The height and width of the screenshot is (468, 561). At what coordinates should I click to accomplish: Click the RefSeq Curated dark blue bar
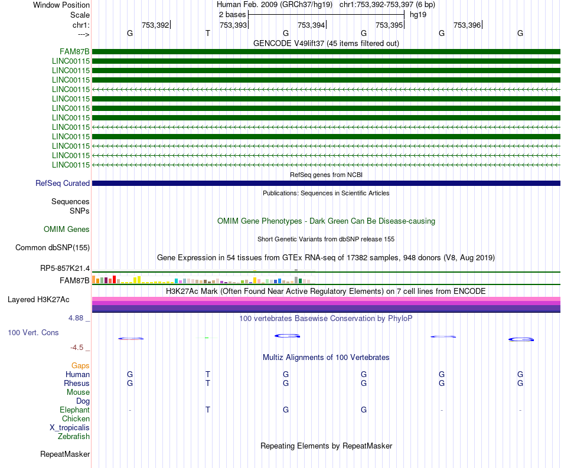tap(326, 184)
